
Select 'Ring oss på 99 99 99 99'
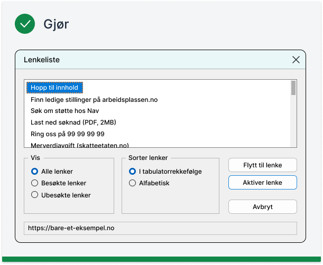click(68, 134)
